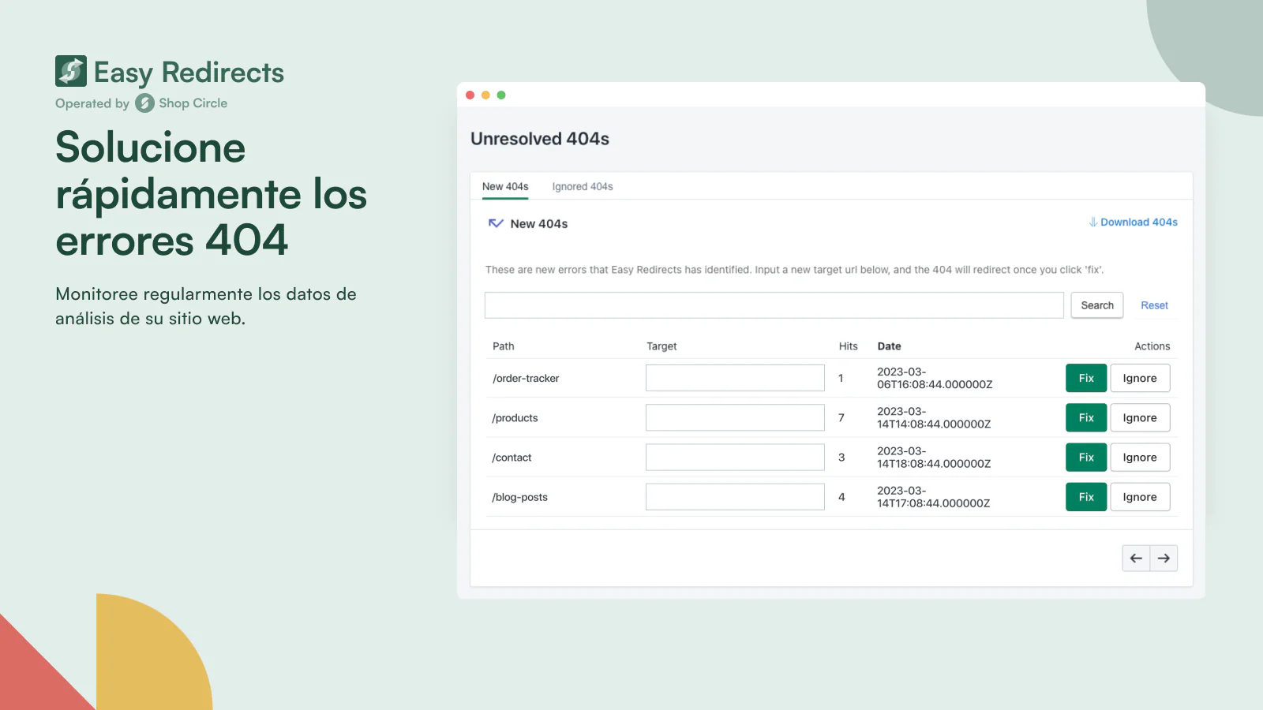The height and width of the screenshot is (710, 1263).
Task: Click the date 2023-03-14T17:08:44.000000Z
Action: click(x=934, y=497)
